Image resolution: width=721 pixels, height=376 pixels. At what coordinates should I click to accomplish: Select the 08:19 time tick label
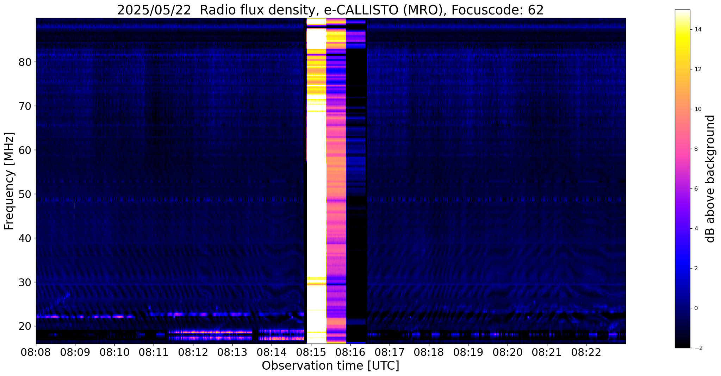point(468,352)
